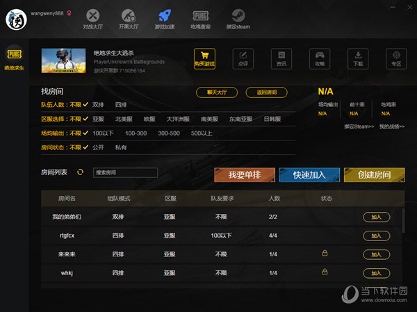Select 公开 room status filter
This screenshot has width=417, height=312.
click(x=98, y=147)
